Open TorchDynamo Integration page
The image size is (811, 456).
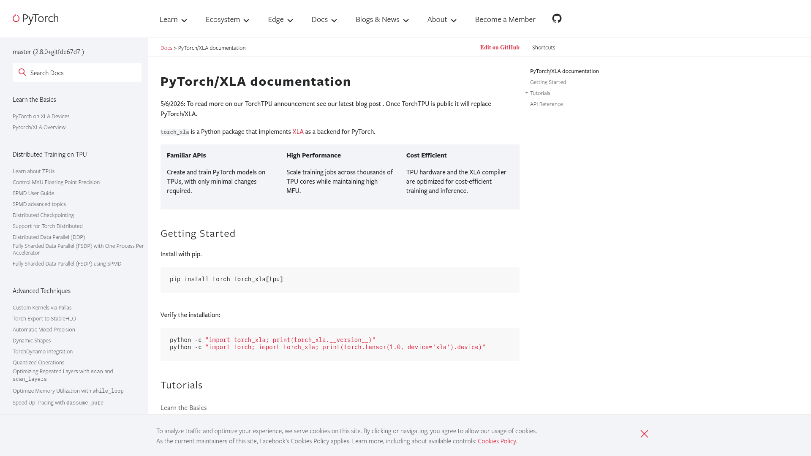click(43, 352)
